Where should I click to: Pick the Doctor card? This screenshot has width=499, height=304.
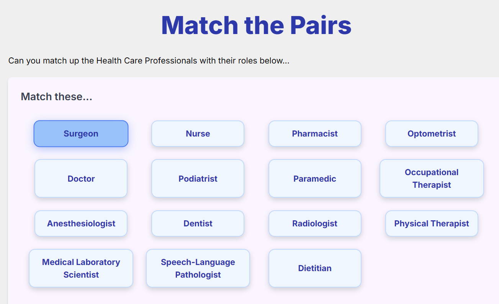[x=81, y=179]
